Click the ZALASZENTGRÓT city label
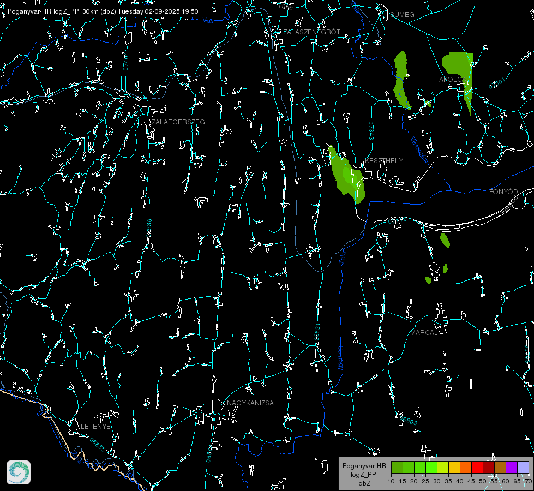The image size is (534, 491). (311, 32)
